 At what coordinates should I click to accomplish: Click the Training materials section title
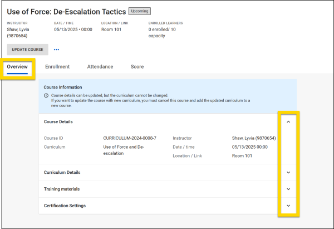(61, 189)
